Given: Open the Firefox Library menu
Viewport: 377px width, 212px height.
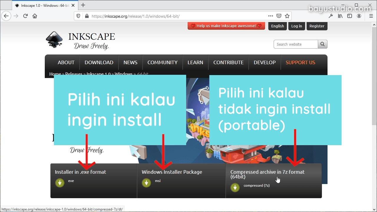Looking at the screenshot, I should pyautogui.click(x=340, y=16).
